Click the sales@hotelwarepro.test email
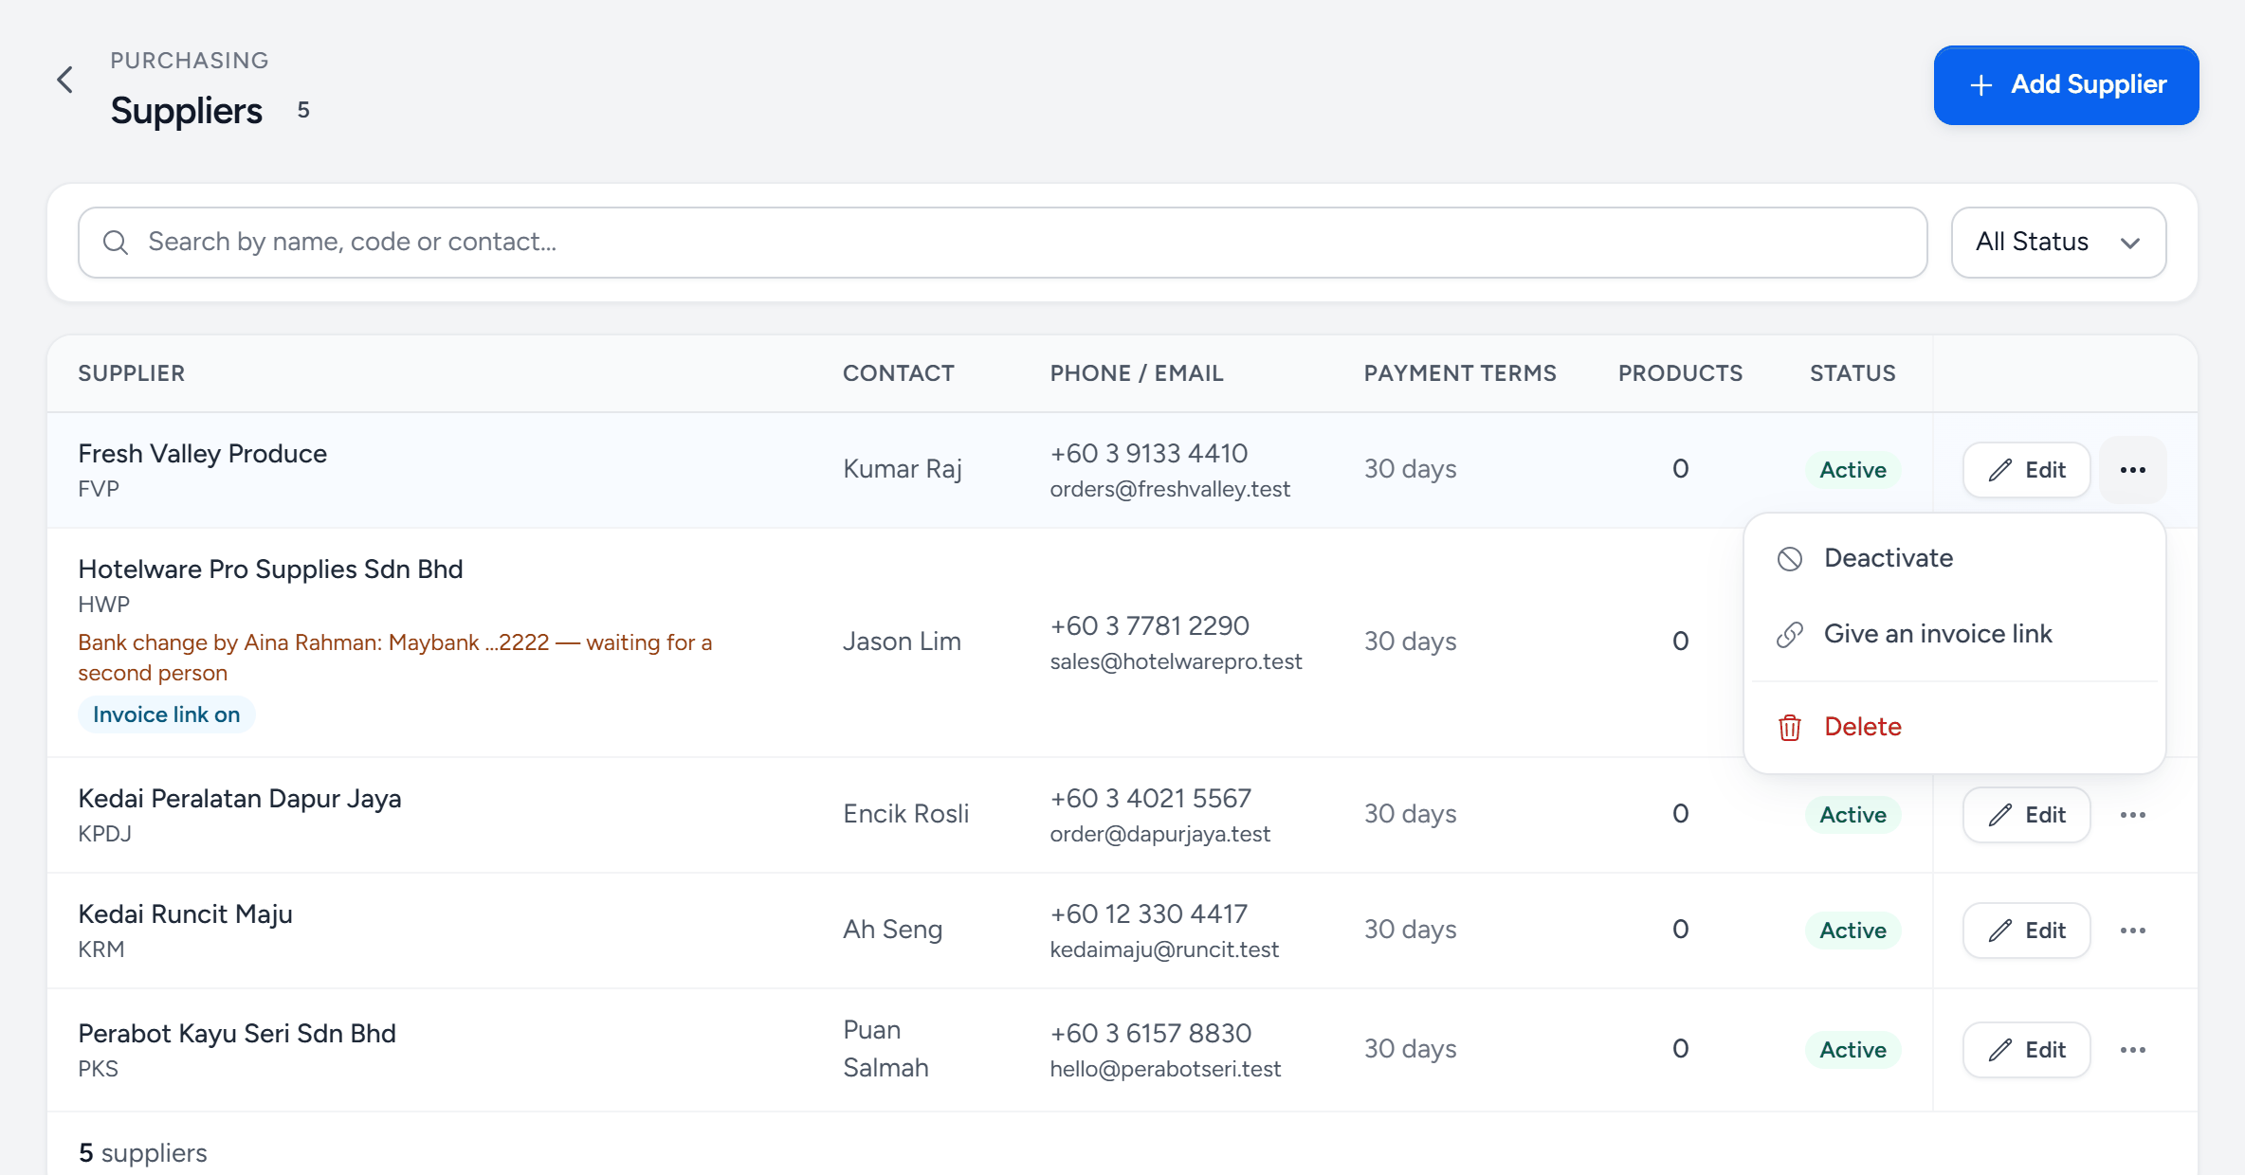 (x=1176, y=661)
